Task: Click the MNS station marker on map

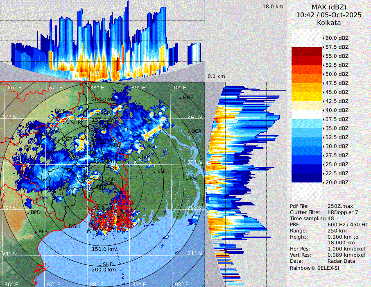Action: (x=180, y=98)
